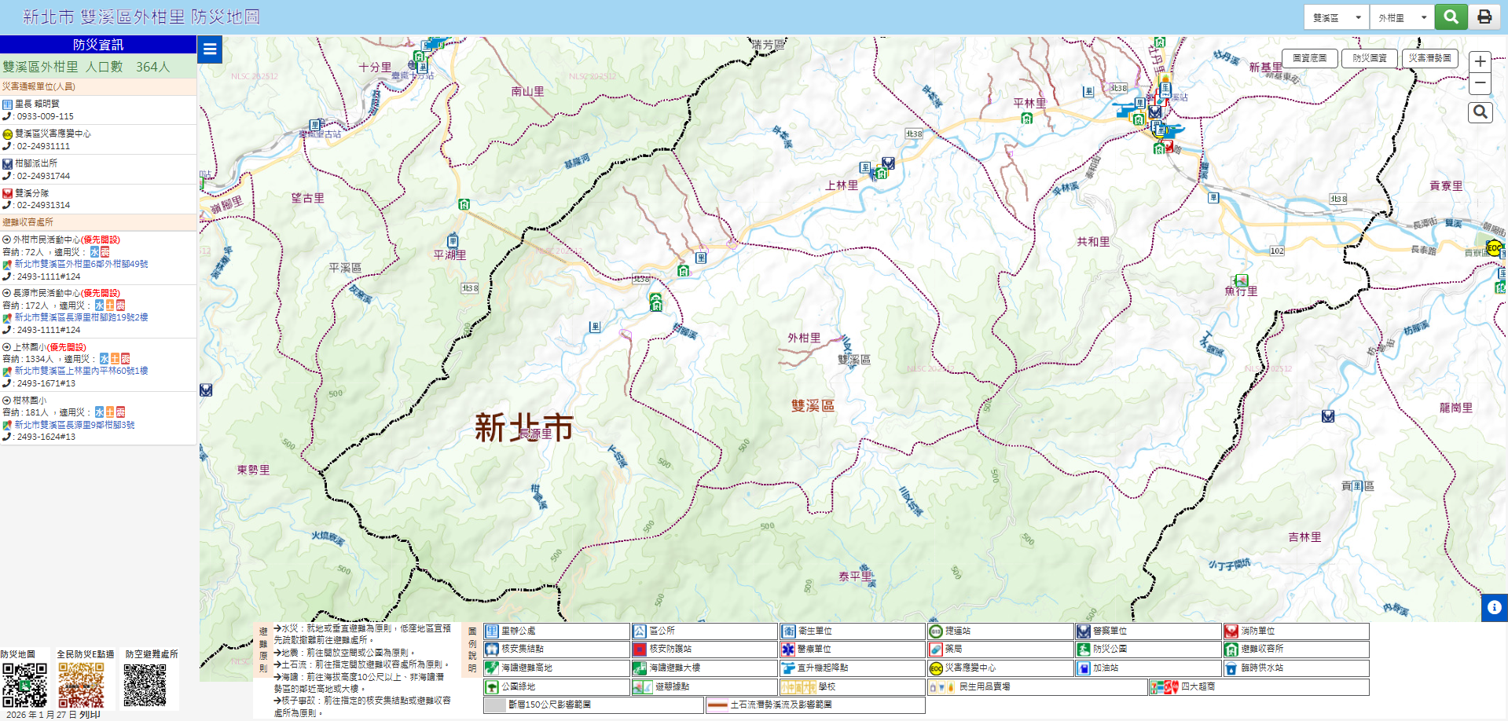Image resolution: width=1508 pixels, height=721 pixels.
Task: Click the 警察單位 legend icon
Action: [1084, 631]
